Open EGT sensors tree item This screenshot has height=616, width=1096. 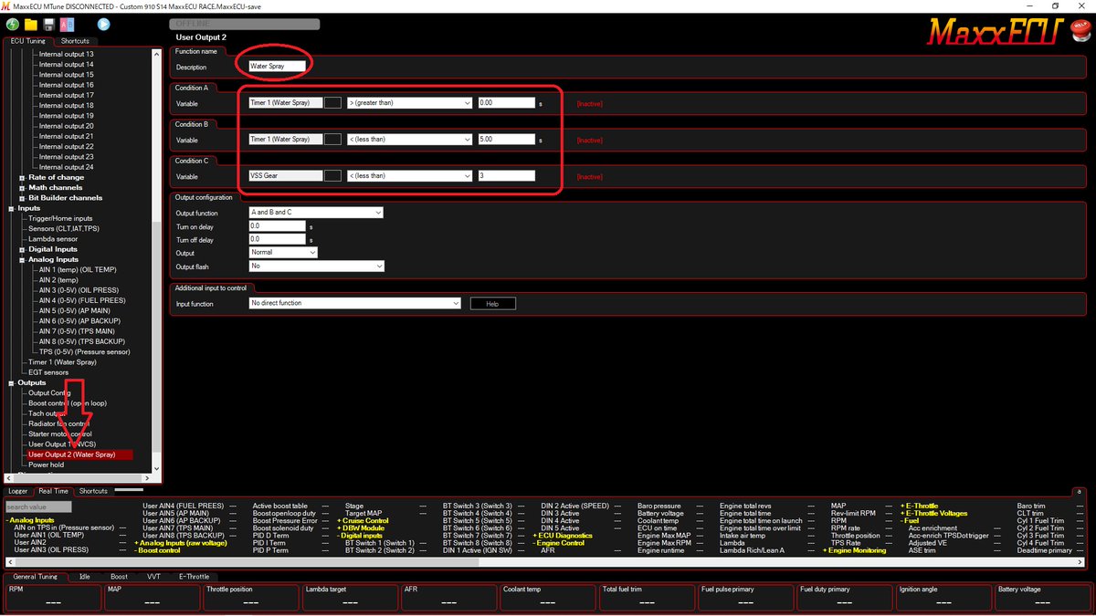tap(48, 372)
